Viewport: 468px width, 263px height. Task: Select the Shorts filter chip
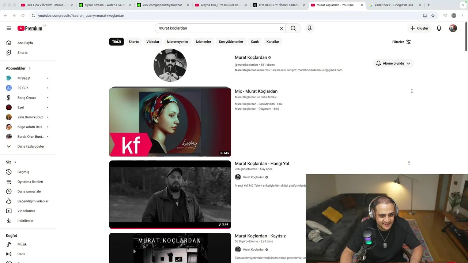[x=133, y=42]
